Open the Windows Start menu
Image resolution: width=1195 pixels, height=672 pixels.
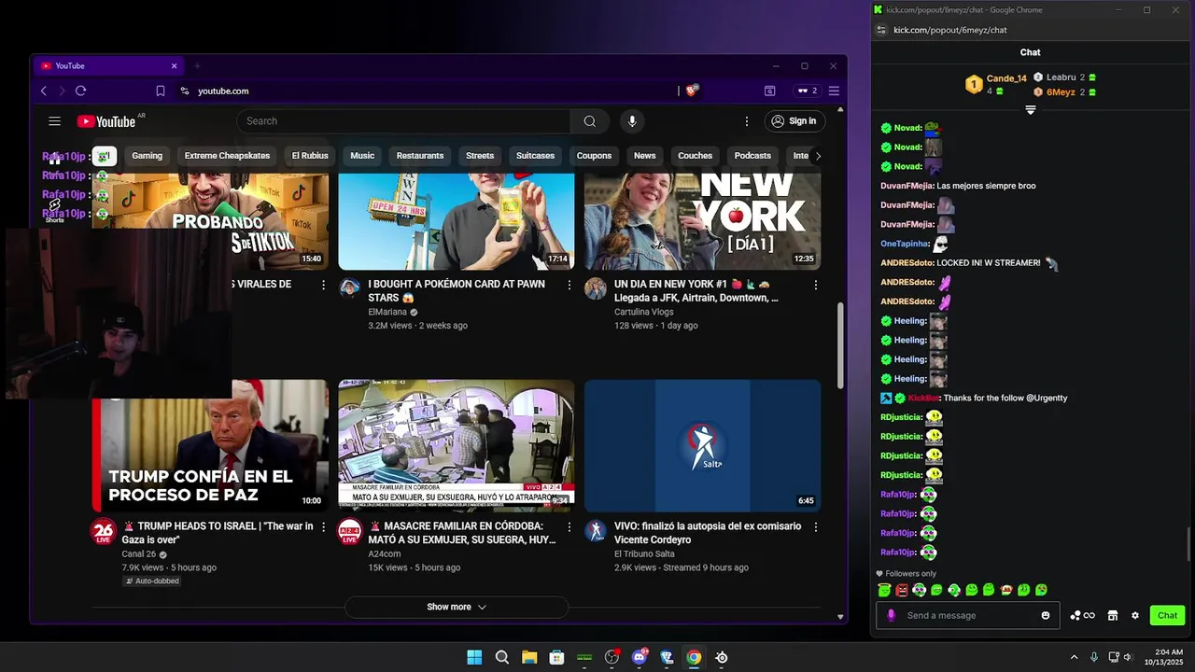click(x=474, y=657)
